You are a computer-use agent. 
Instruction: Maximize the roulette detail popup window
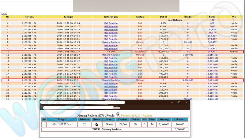[179, 102]
